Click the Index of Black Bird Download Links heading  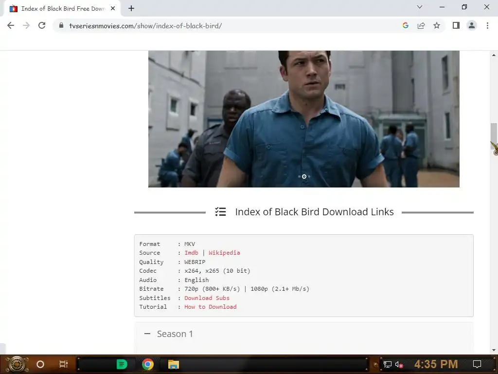coord(315,212)
